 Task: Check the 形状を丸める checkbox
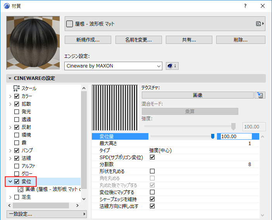point(152,171)
